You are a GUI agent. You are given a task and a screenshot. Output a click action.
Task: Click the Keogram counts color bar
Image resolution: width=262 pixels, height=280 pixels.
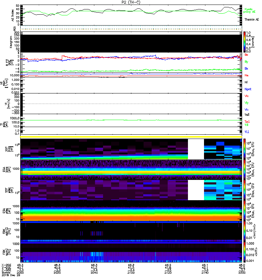tap(245, 42)
